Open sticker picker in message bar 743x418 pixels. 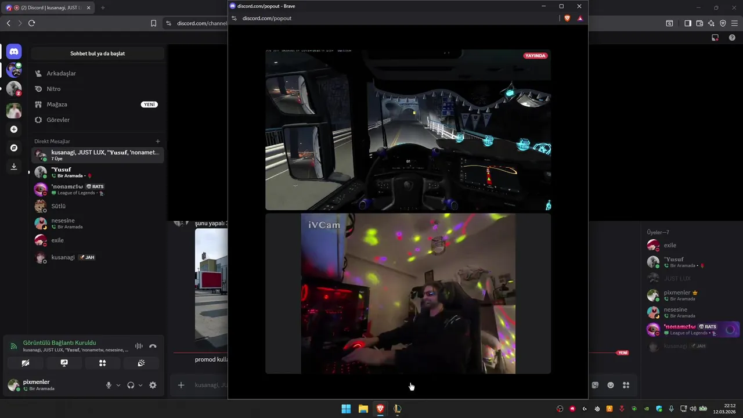[595, 385]
